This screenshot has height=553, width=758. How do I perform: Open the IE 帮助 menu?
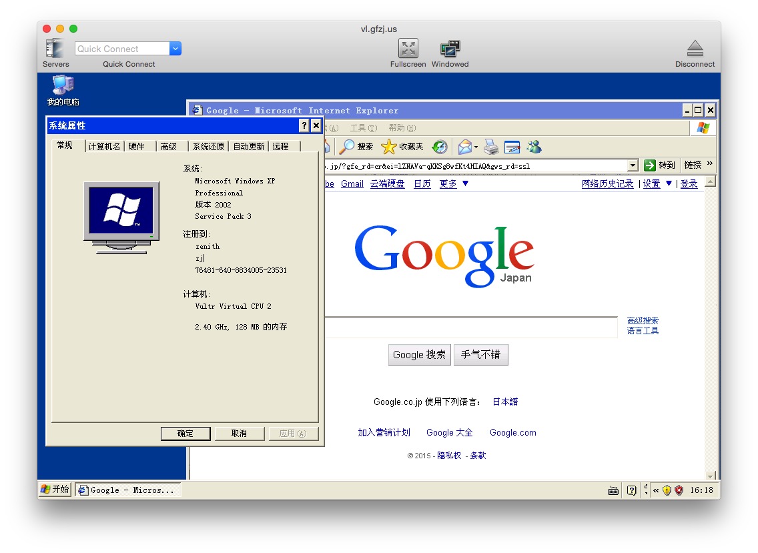[402, 128]
